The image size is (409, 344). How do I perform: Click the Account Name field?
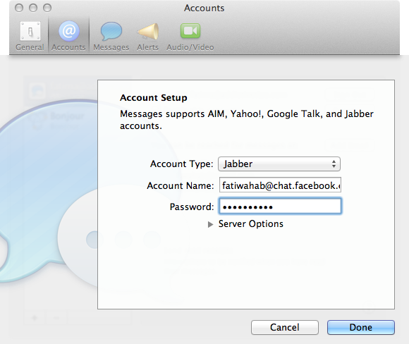280,185
